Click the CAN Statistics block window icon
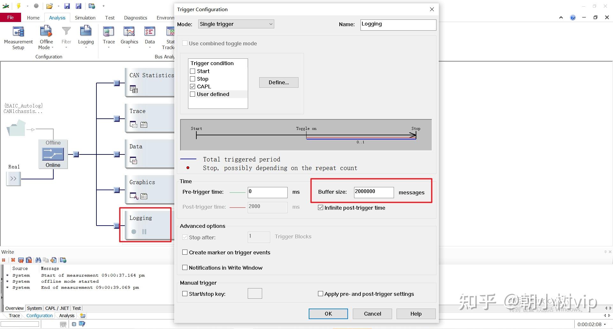 click(x=134, y=89)
